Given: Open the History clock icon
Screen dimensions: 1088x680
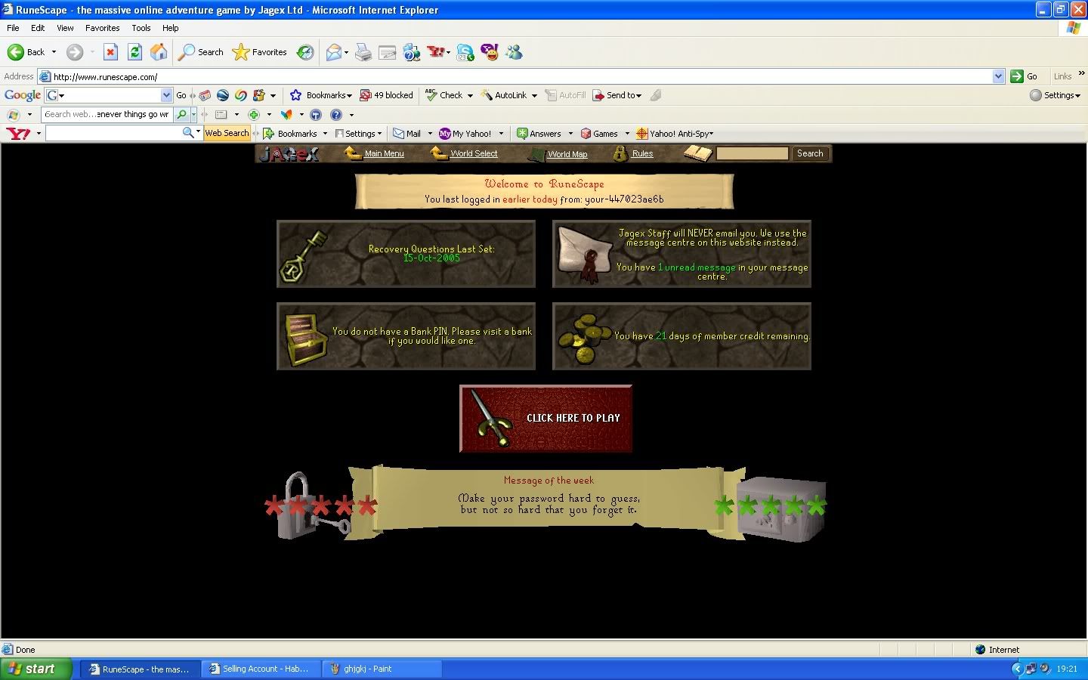Looking at the screenshot, I should 305,52.
